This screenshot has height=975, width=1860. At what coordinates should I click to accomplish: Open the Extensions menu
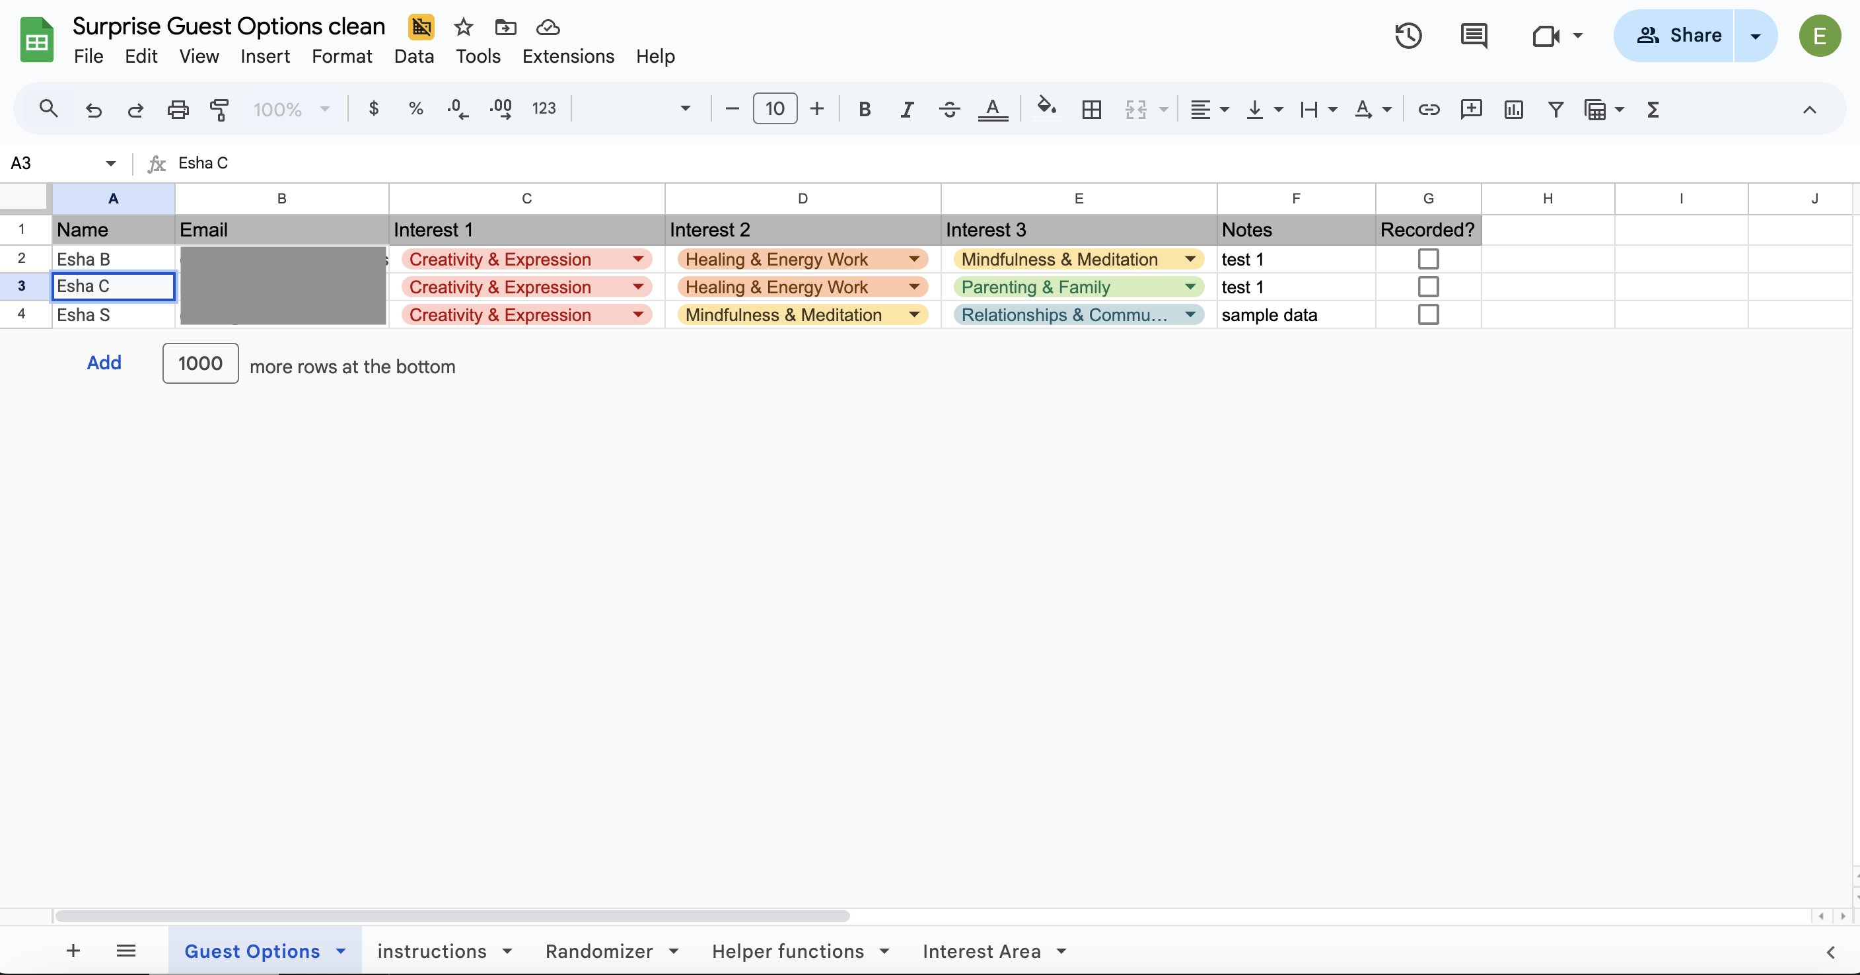click(x=567, y=56)
